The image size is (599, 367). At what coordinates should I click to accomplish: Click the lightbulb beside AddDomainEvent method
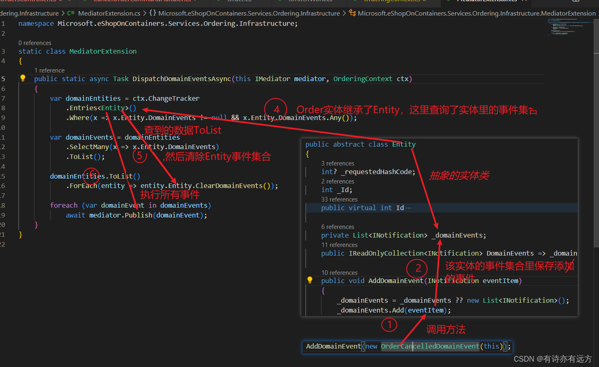click(x=310, y=280)
